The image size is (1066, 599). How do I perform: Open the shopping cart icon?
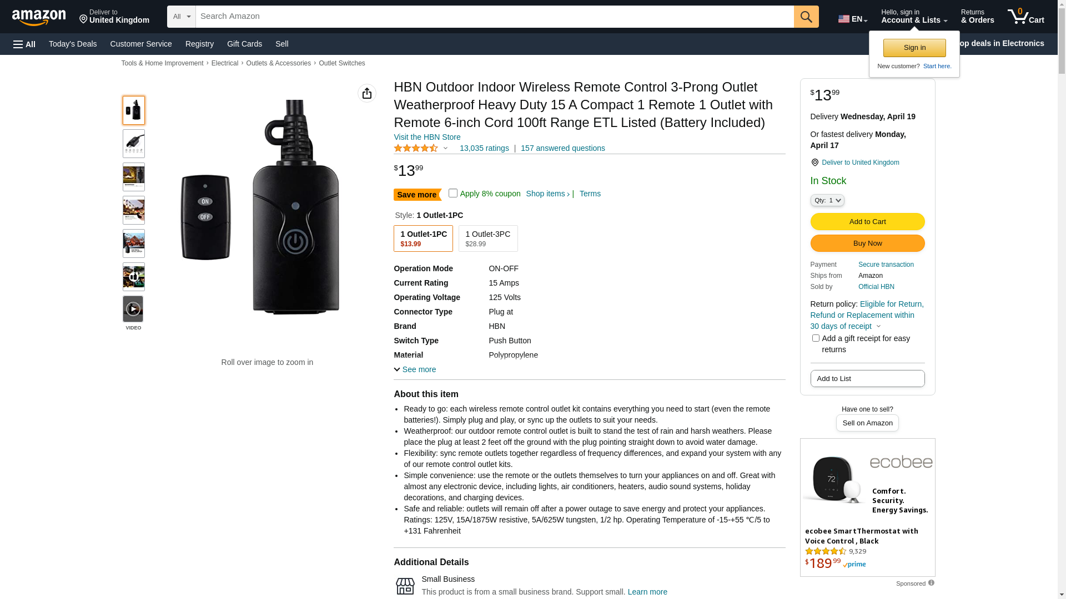(1025, 17)
